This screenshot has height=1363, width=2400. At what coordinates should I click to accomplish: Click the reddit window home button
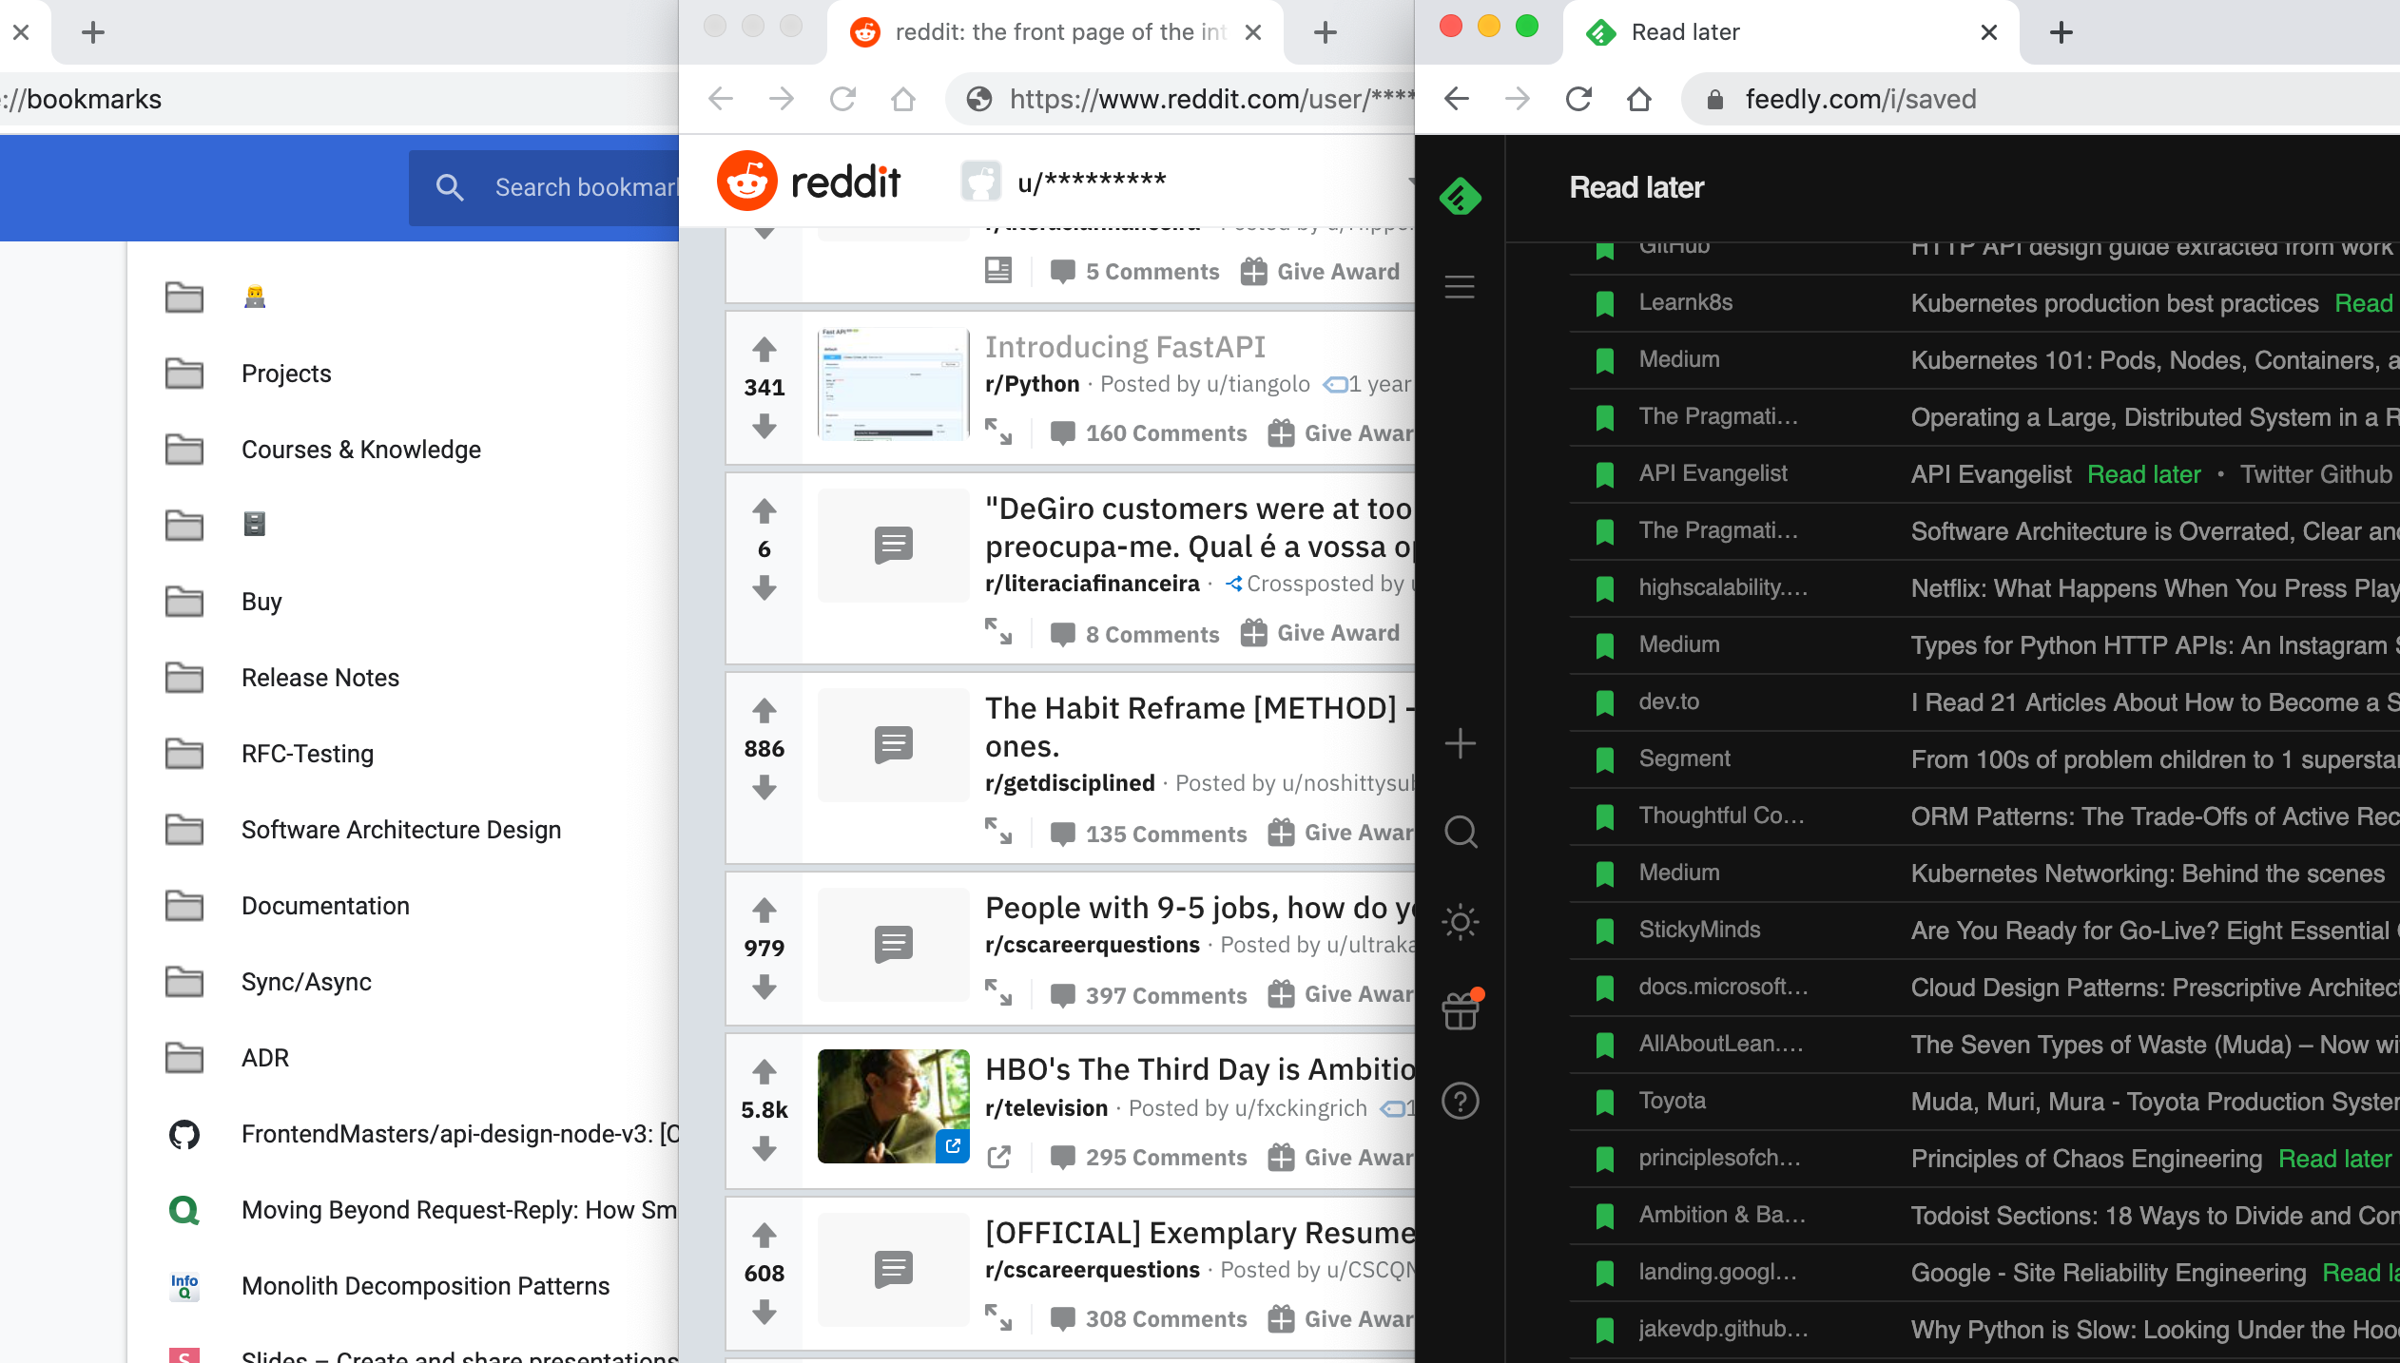903,99
